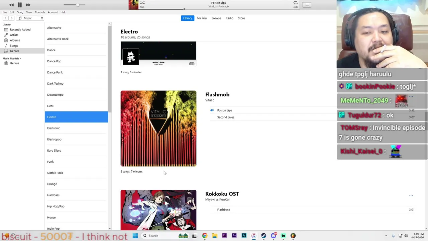428x241 pixels.
Task: Switch to the For You tab
Action: 202,18
